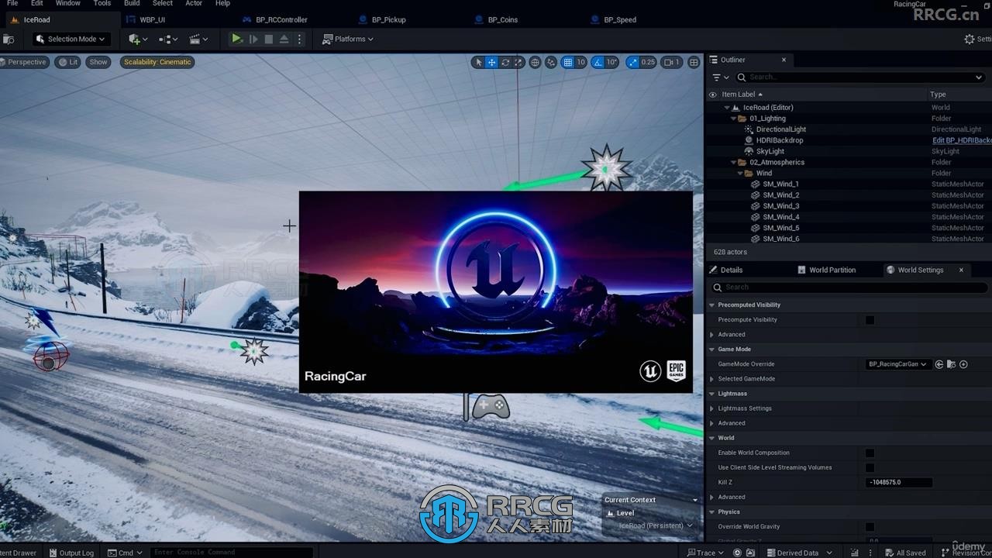Toggle world/local coordinate globe icon
Image resolution: width=992 pixels, height=558 pixels.
535,62
